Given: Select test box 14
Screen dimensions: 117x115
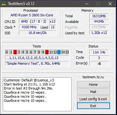Looking at the screenshot, I should (63, 52).
